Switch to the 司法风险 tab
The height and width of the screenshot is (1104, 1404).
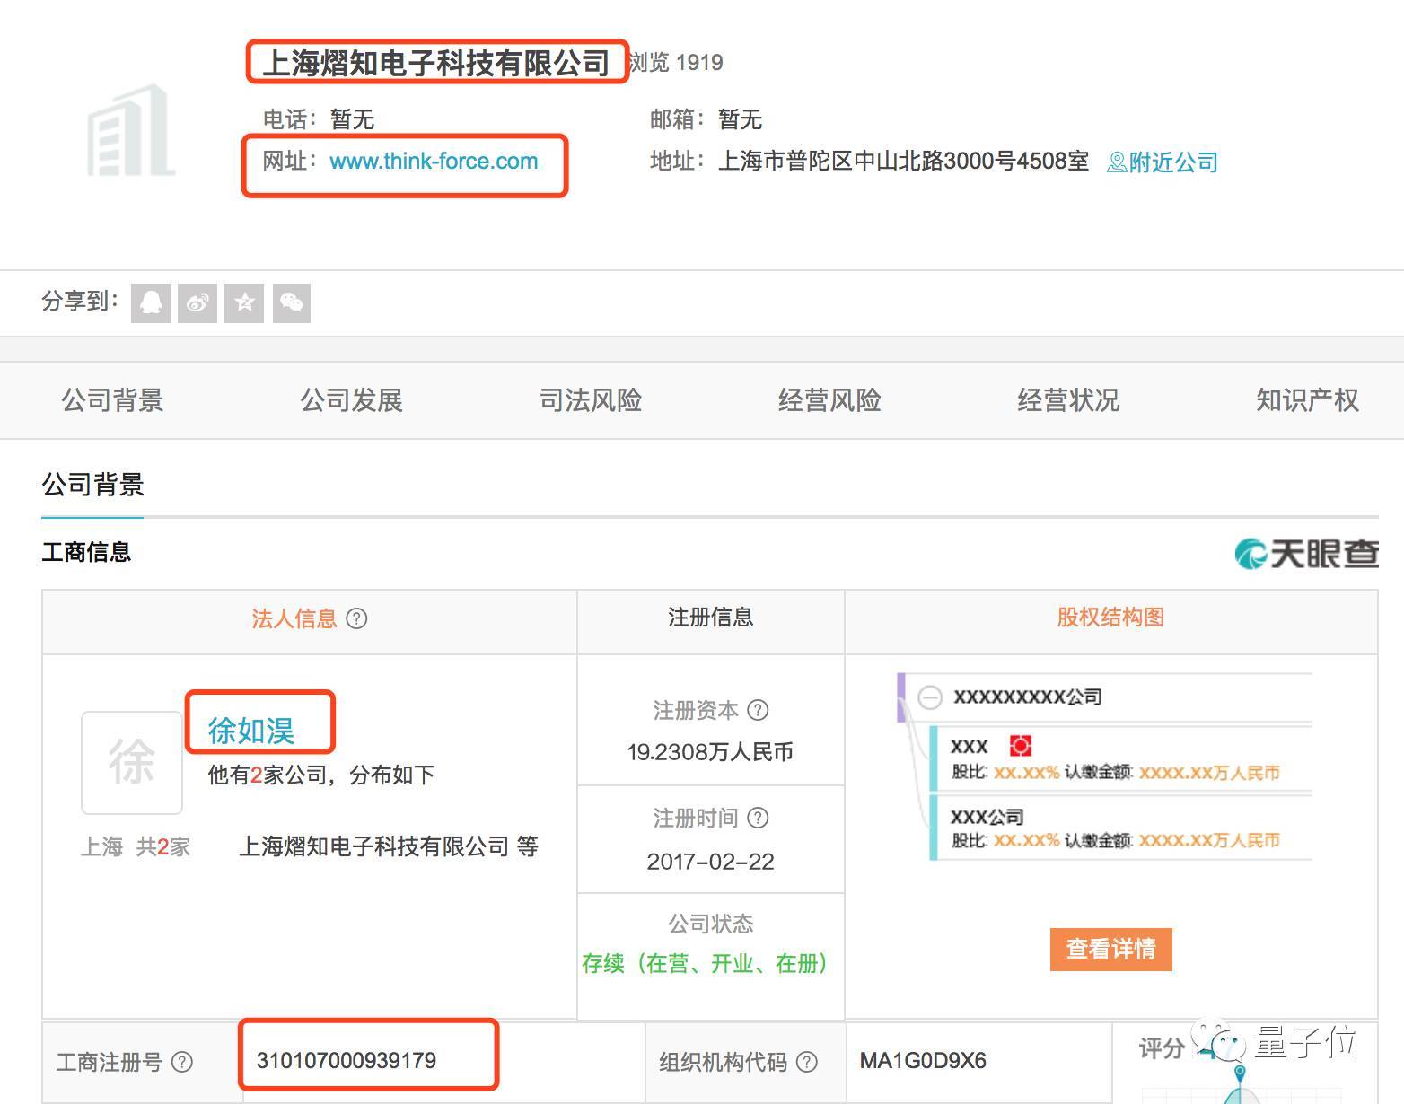click(590, 400)
